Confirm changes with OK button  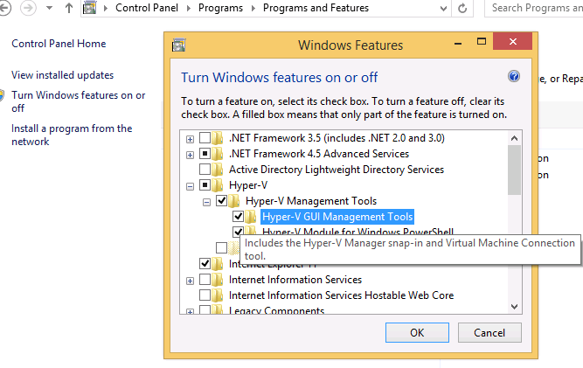pyautogui.click(x=417, y=332)
